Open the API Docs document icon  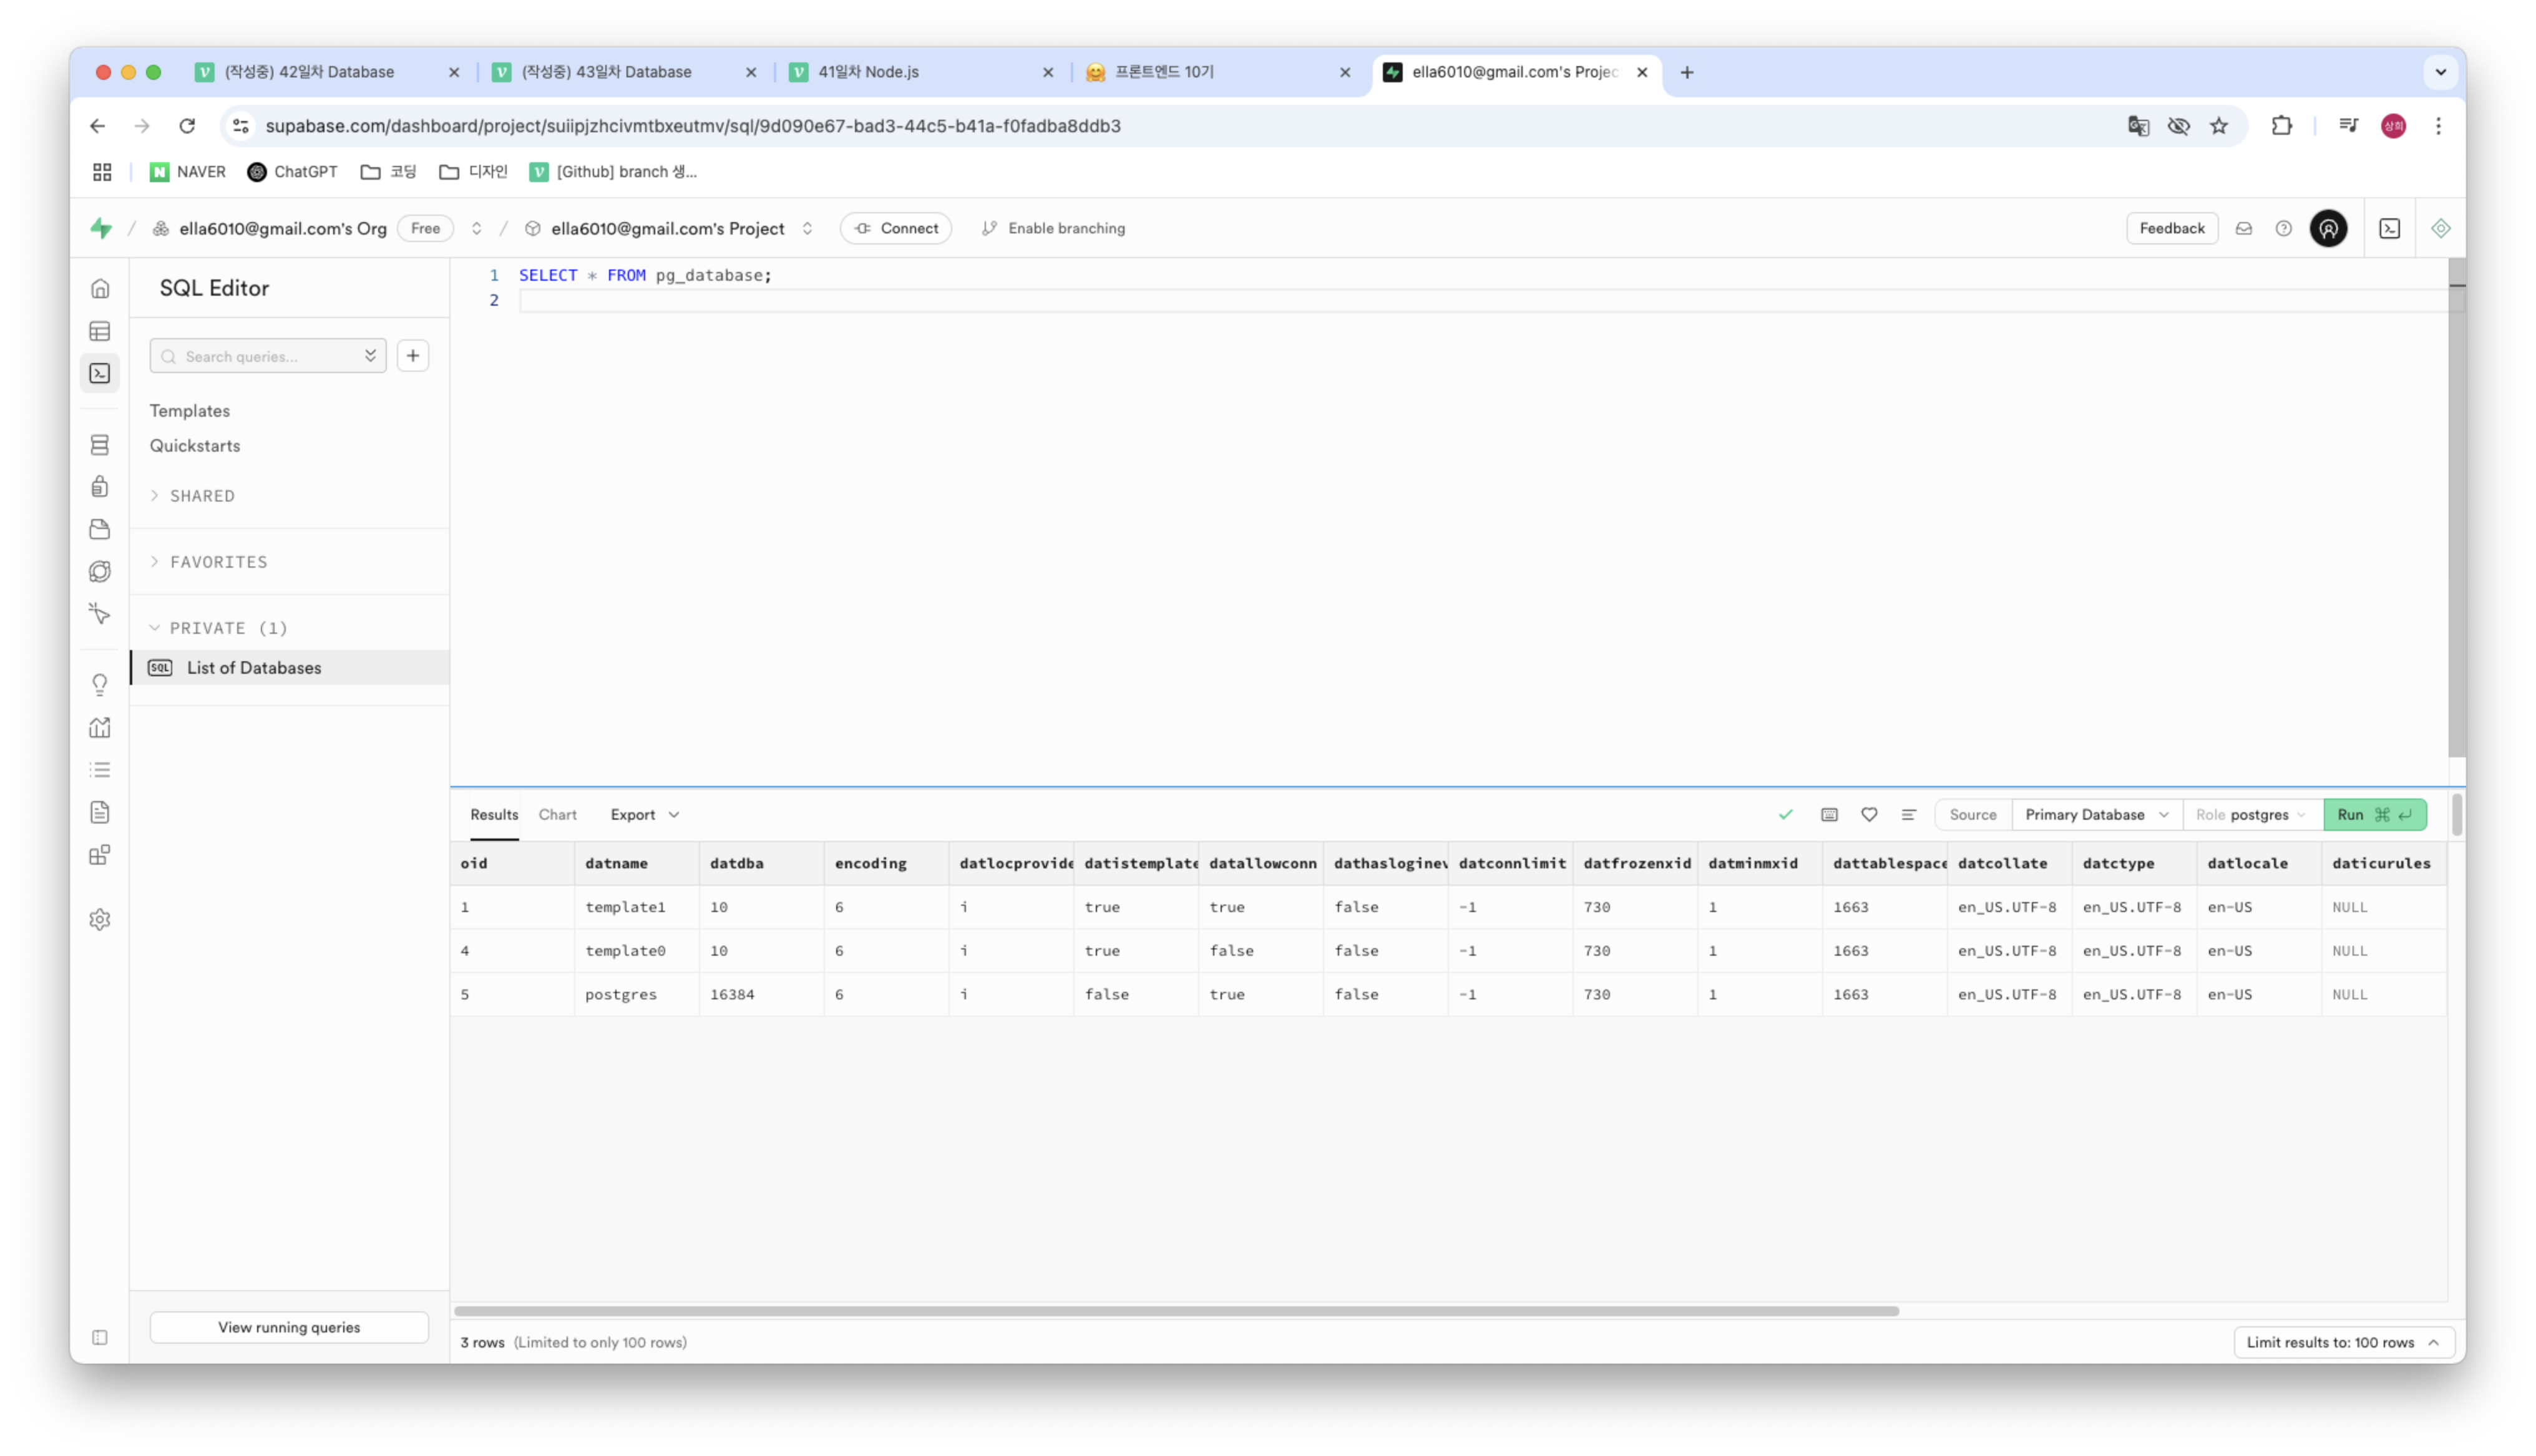pos(100,812)
